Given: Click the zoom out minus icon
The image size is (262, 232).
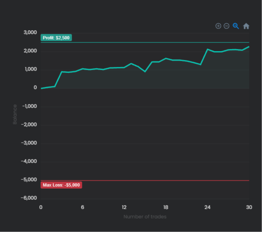Looking at the screenshot, I should [x=227, y=26].
